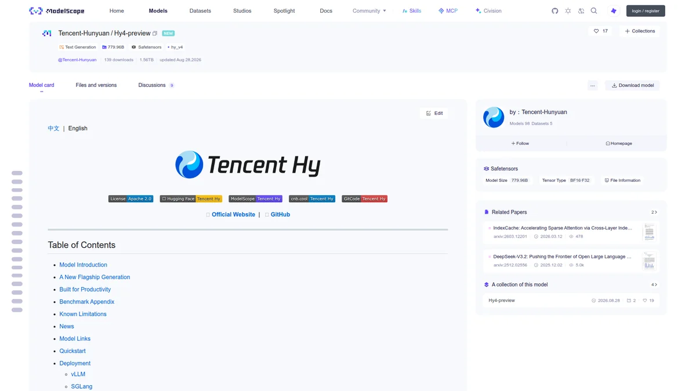Screen dimensions: 696x391
Task: Open MCP in top navigation
Action: tap(448, 11)
